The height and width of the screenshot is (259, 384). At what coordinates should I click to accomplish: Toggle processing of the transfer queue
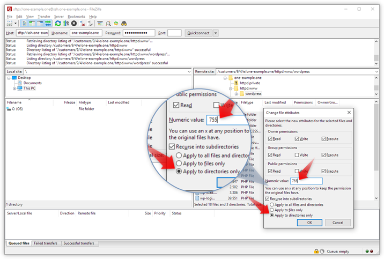click(66, 24)
